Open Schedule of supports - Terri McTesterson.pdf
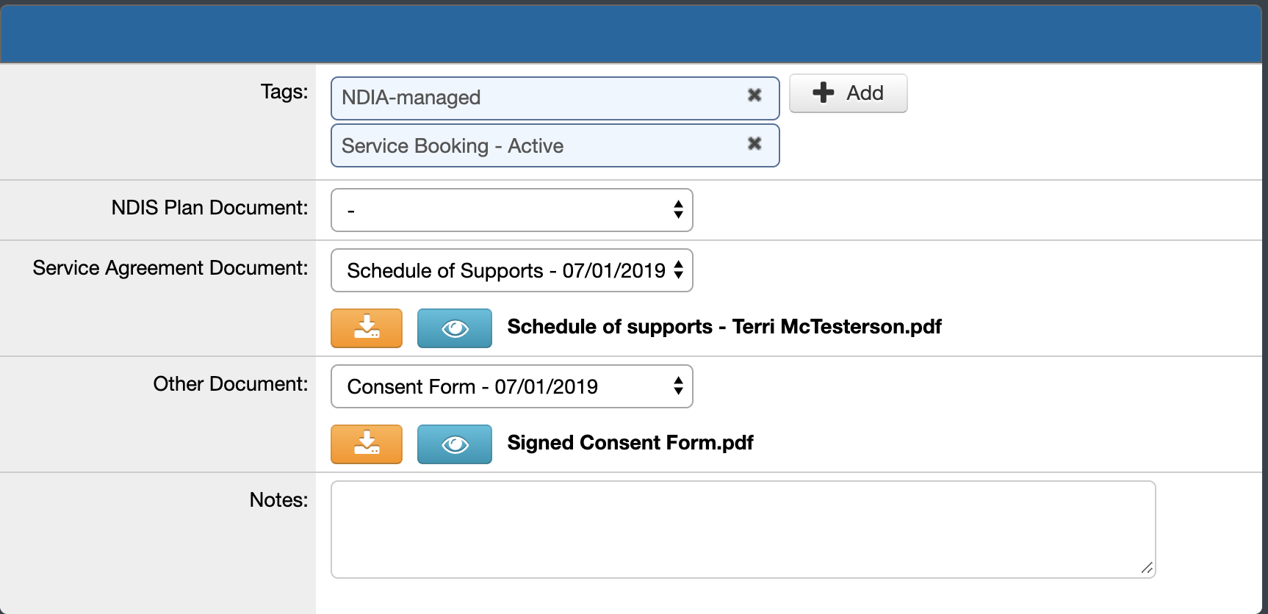This screenshot has height=614, width=1268. (724, 327)
